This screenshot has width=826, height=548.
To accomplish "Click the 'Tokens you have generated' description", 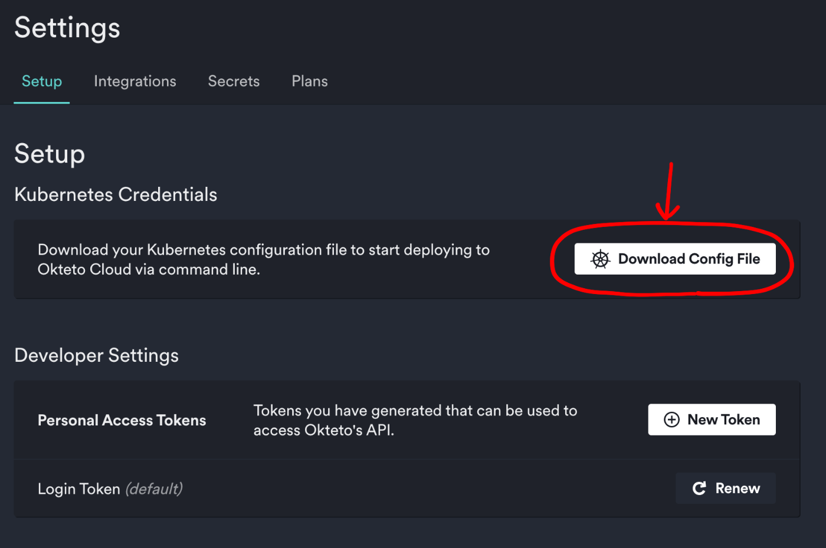I will (x=415, y=420).
